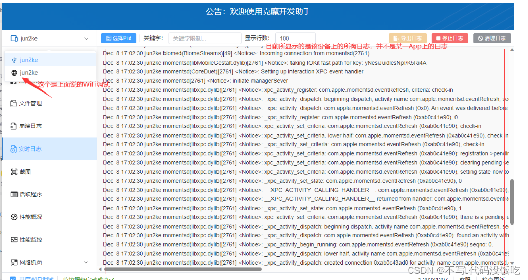528x280 pixels.
Task: Select the 'there is a pending' log line
Action: pos(306,217)
